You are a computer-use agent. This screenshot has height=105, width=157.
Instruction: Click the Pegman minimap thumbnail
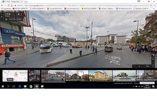(x=15, y=76)
